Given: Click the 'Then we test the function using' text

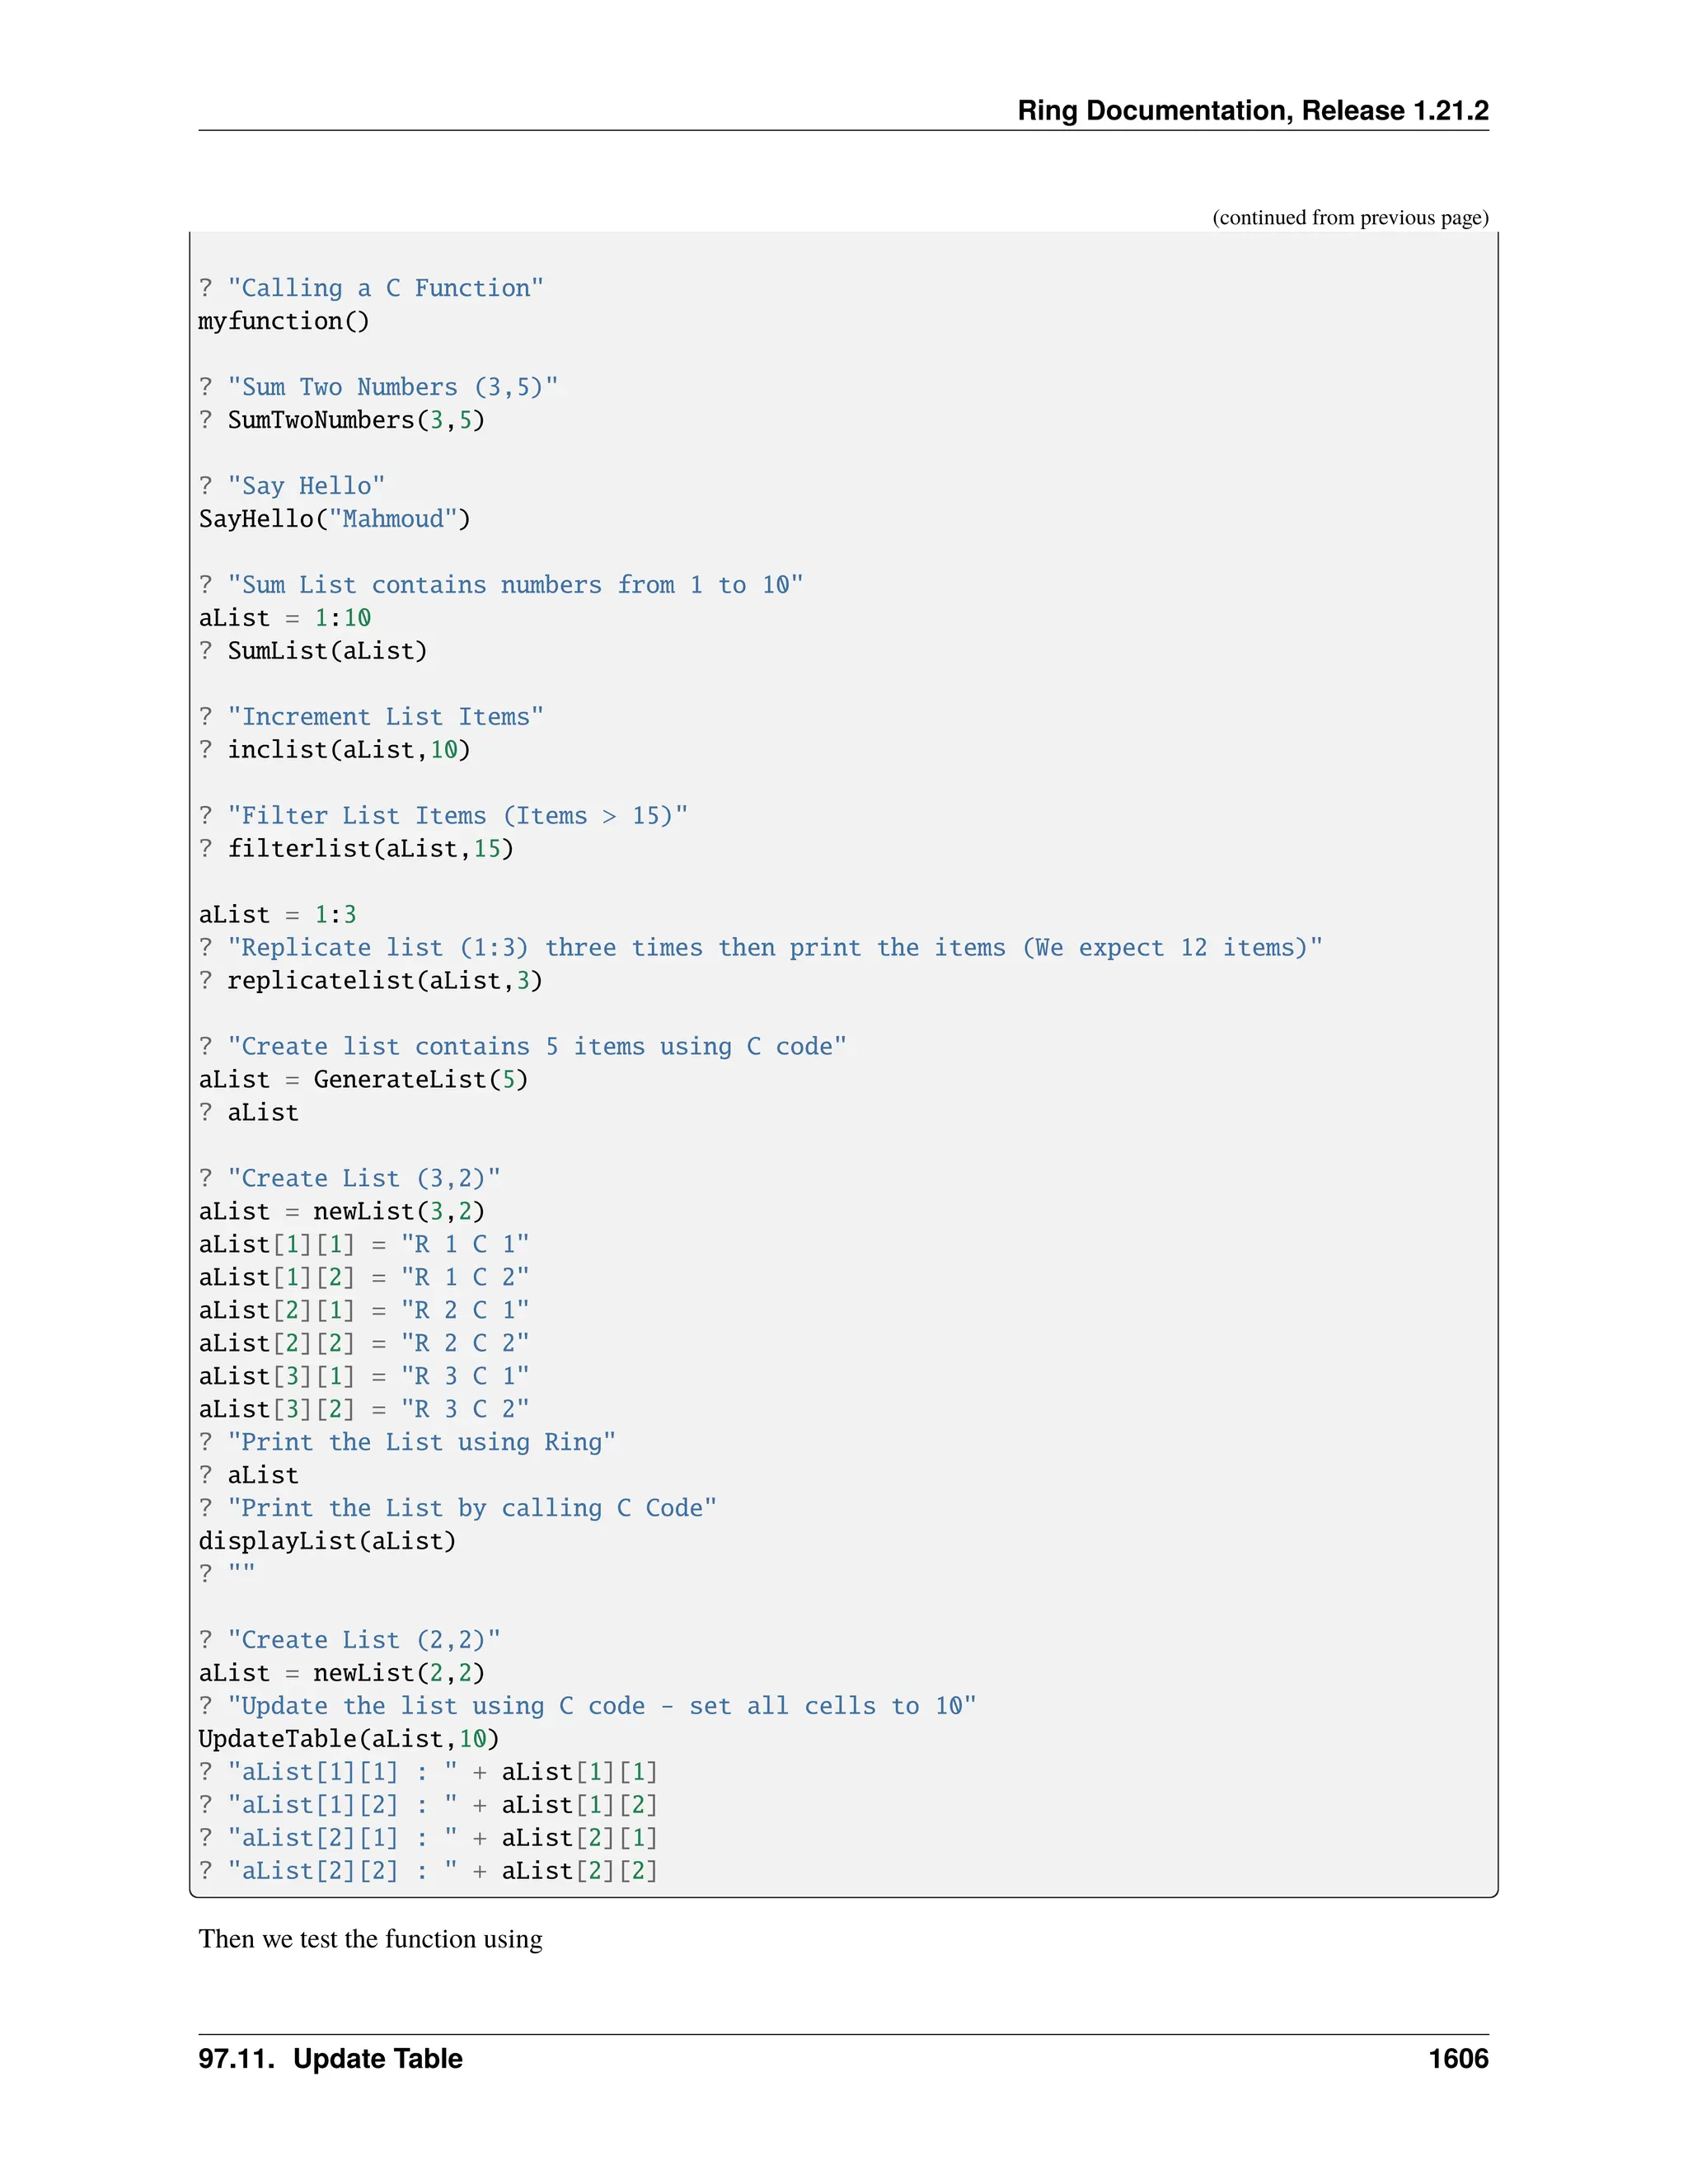Looking at the screenshot, I should click(370, 1939).
